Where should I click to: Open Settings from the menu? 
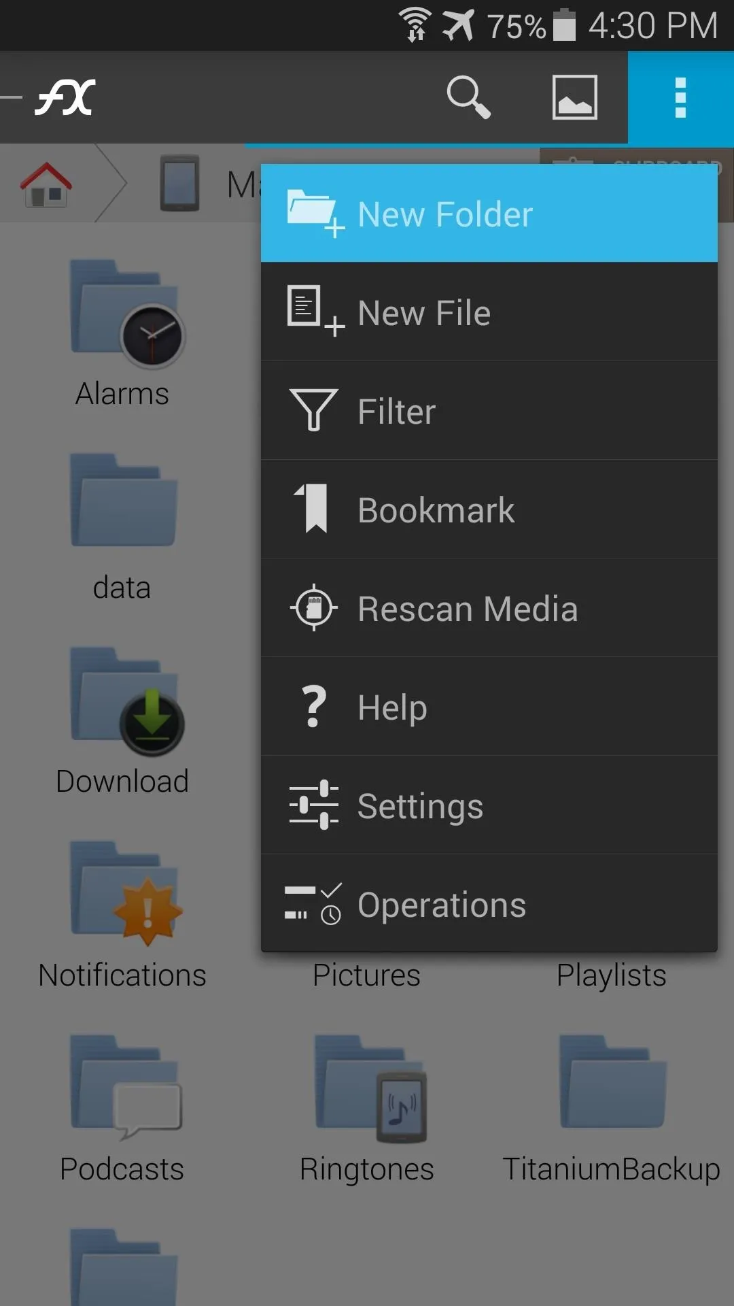click(x=489, y=805)
